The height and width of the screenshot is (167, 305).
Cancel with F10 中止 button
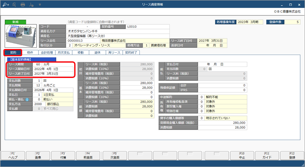tap(242, 155)
